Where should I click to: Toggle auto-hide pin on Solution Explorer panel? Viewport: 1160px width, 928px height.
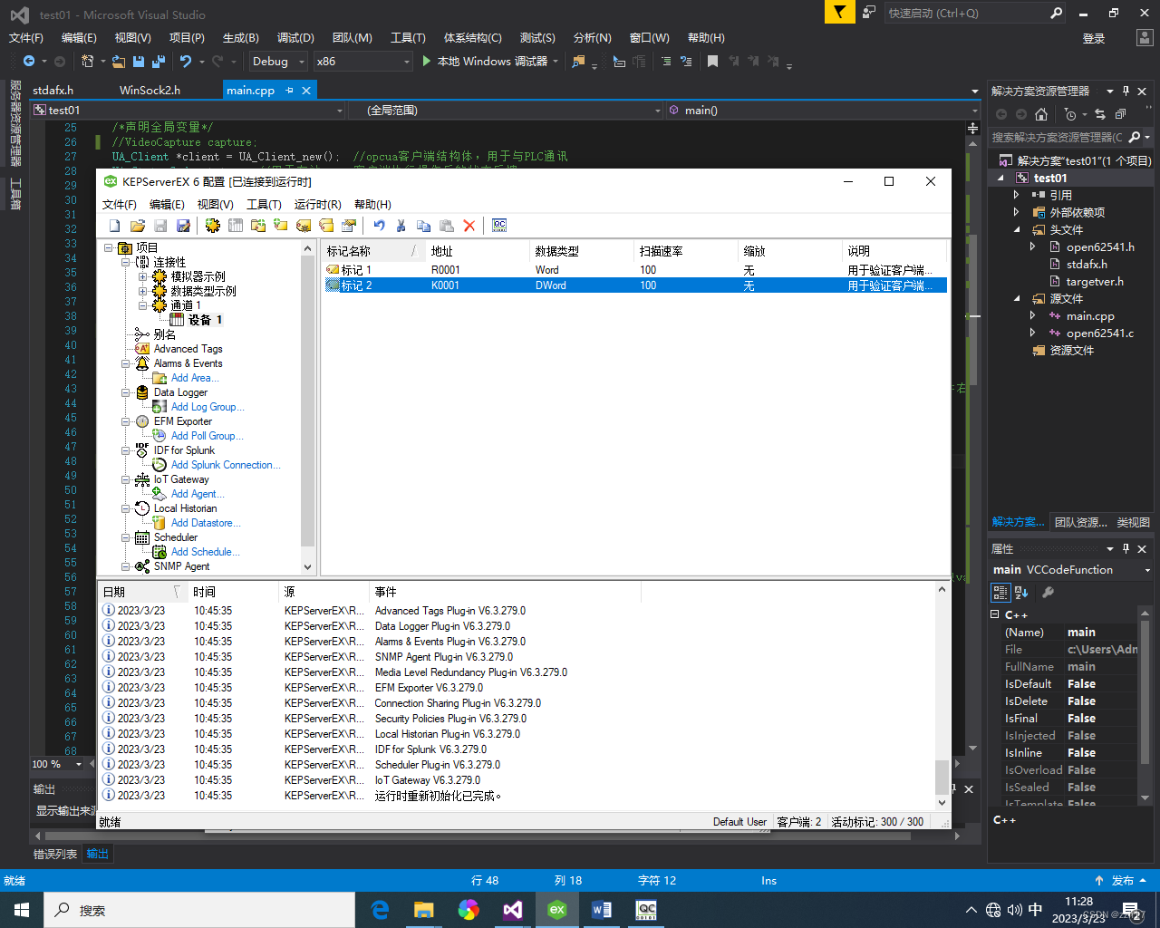[x=1126, y=91]
